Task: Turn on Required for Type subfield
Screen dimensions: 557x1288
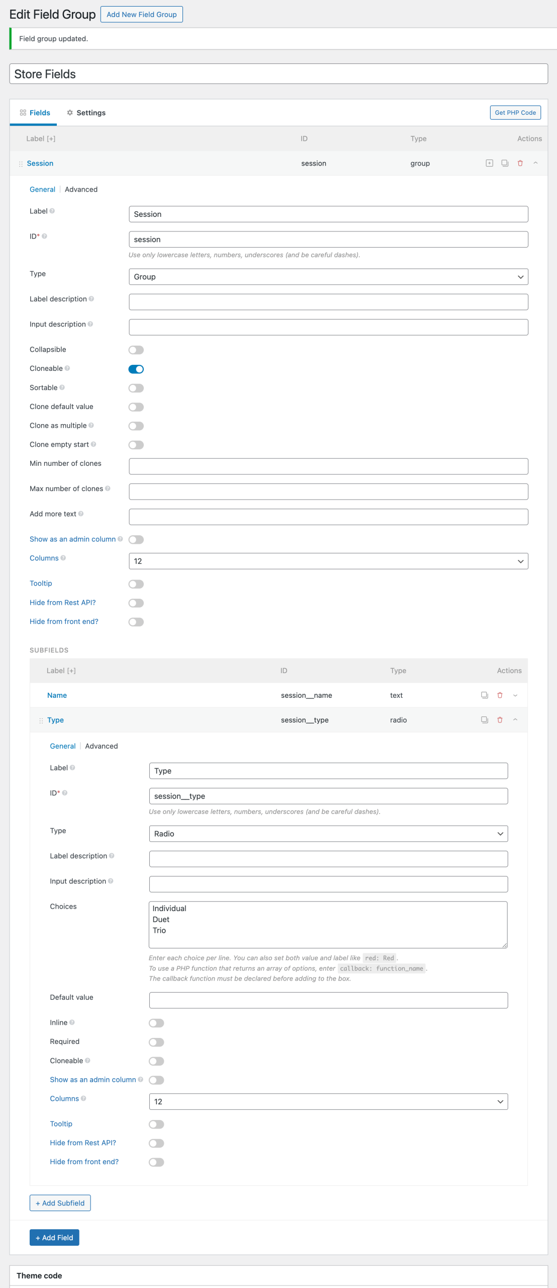Action: [x=156, y=1042]
